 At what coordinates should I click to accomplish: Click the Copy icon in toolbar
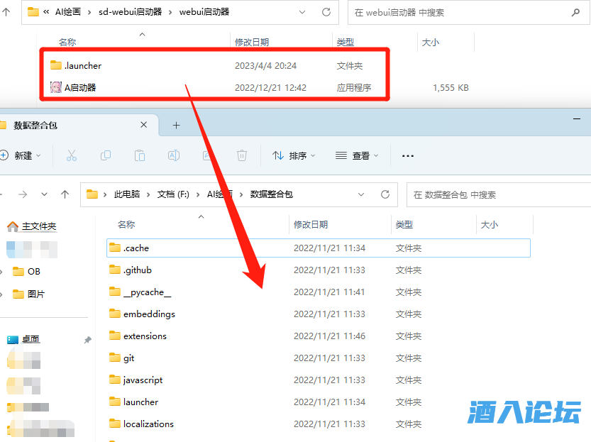coord(106,155)
